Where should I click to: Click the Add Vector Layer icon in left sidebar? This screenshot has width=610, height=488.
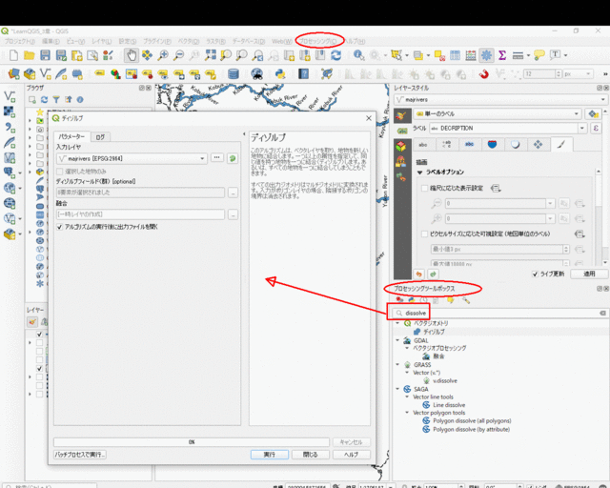(x=10, y=96)
